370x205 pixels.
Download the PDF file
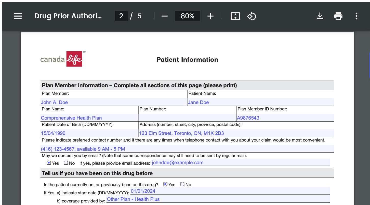point(320,16)
